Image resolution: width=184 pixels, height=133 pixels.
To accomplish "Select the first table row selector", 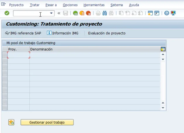I will [x=5, y=55].
